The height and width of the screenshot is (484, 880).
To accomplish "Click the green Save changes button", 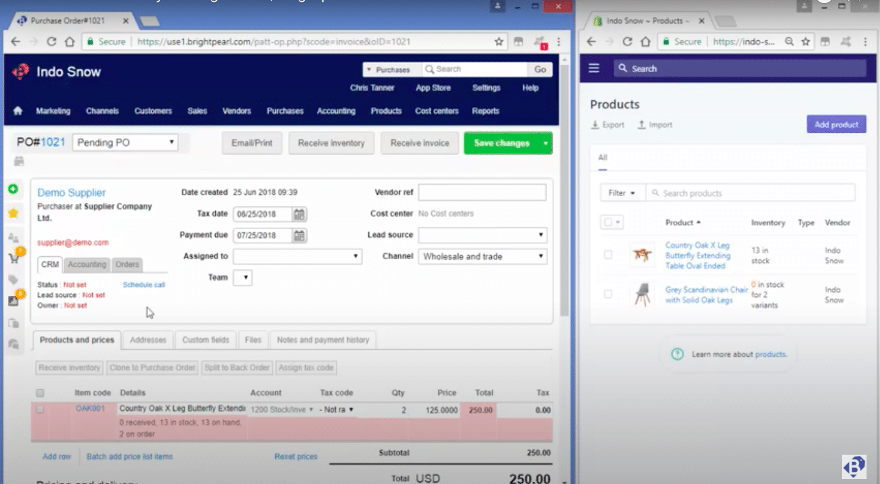I will click(503, 143).
